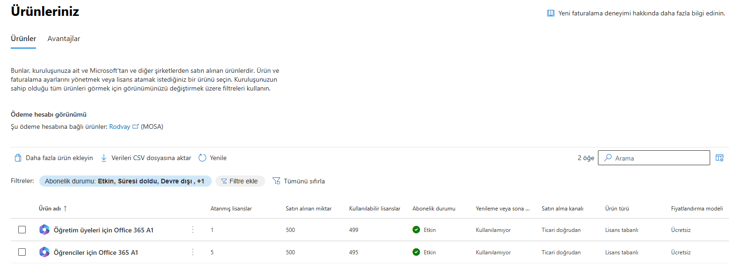Screen dimensions: 734x273
Task: Click the 2 öğe item count
Action: coord(586,158)
